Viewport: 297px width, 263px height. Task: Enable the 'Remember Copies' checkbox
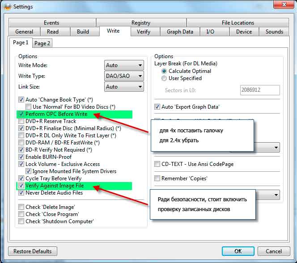pos(157,178)
